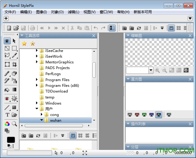Expand the cong folder
Image resolution: width=196 pixels, height=158 pixels.
41,114
